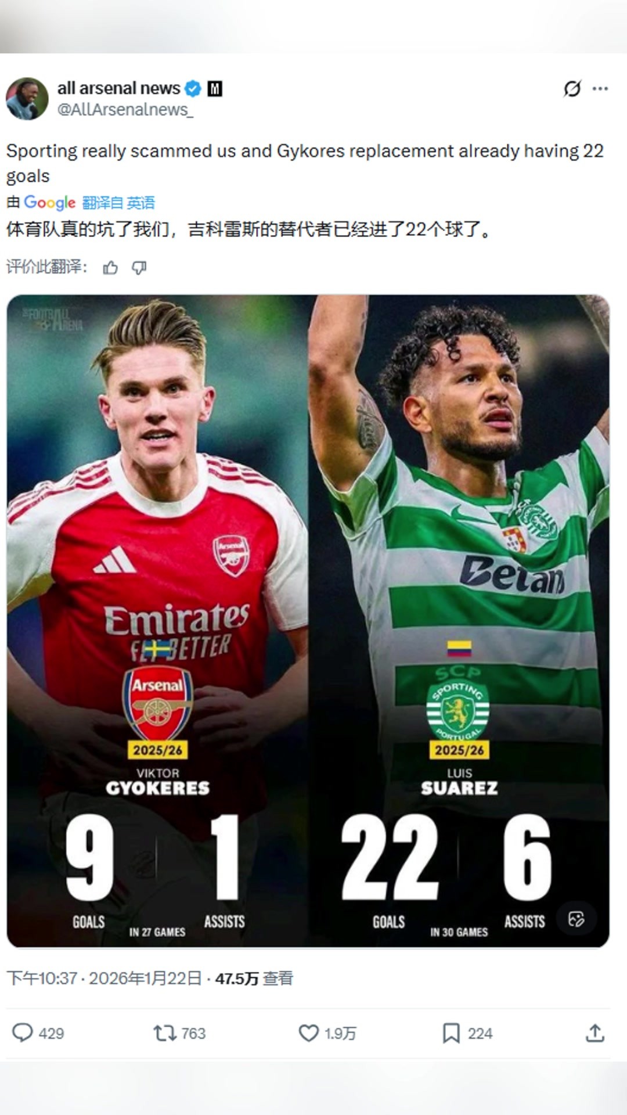The width and height of the screenshot is (627, 1115).
Task: Click the 763 repost count
Action: tap(193, 1033)
